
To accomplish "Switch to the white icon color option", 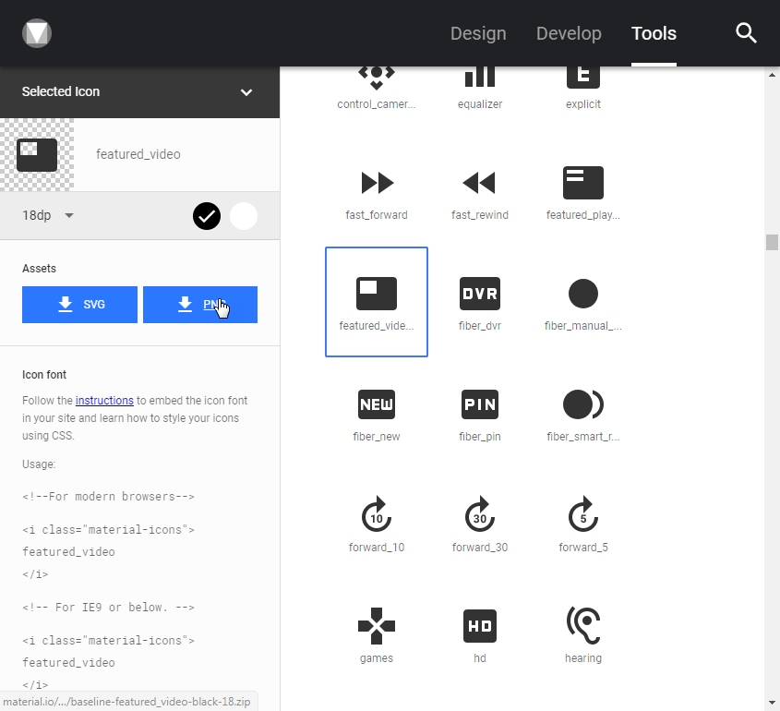I will pyautogui.click(x=243, y=216).
